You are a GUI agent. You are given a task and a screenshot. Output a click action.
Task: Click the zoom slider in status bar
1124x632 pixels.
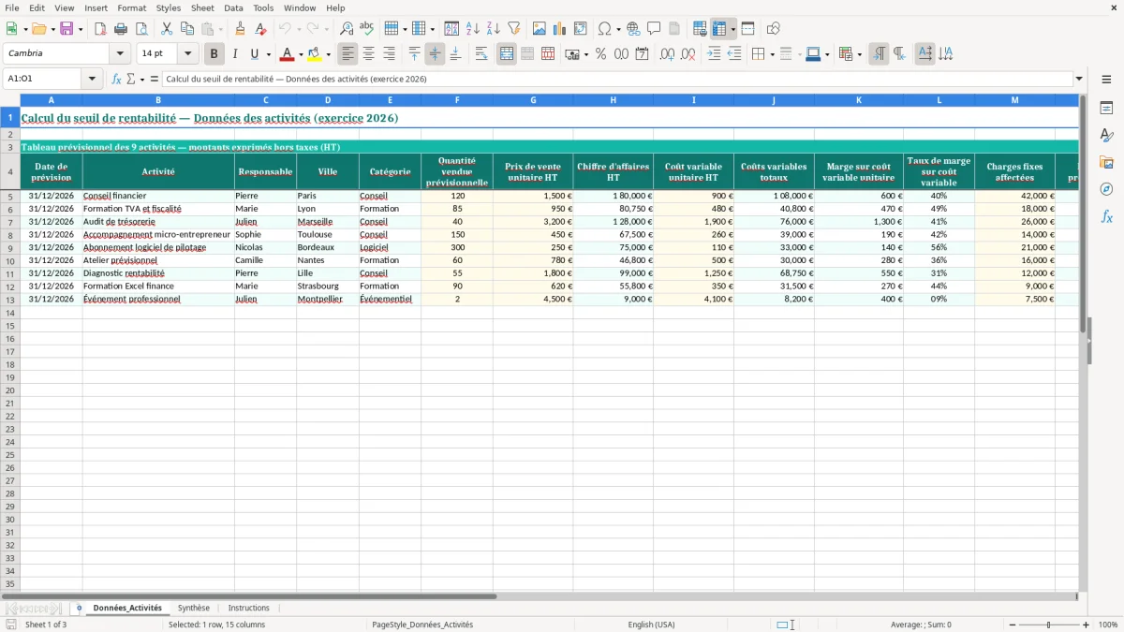click(x=1049, y=625)
